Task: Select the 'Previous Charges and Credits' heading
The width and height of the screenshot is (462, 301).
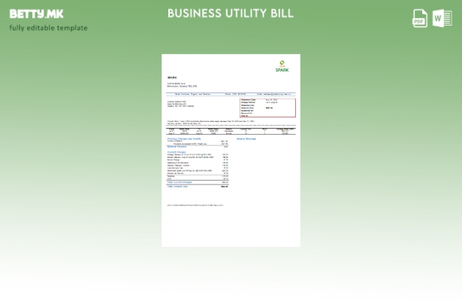Action: pos(183,138)
